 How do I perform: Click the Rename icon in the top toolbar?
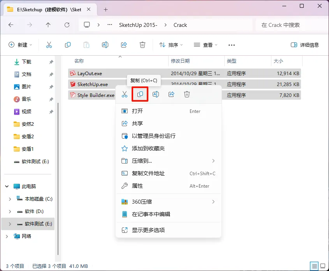[x=105, y=45]
